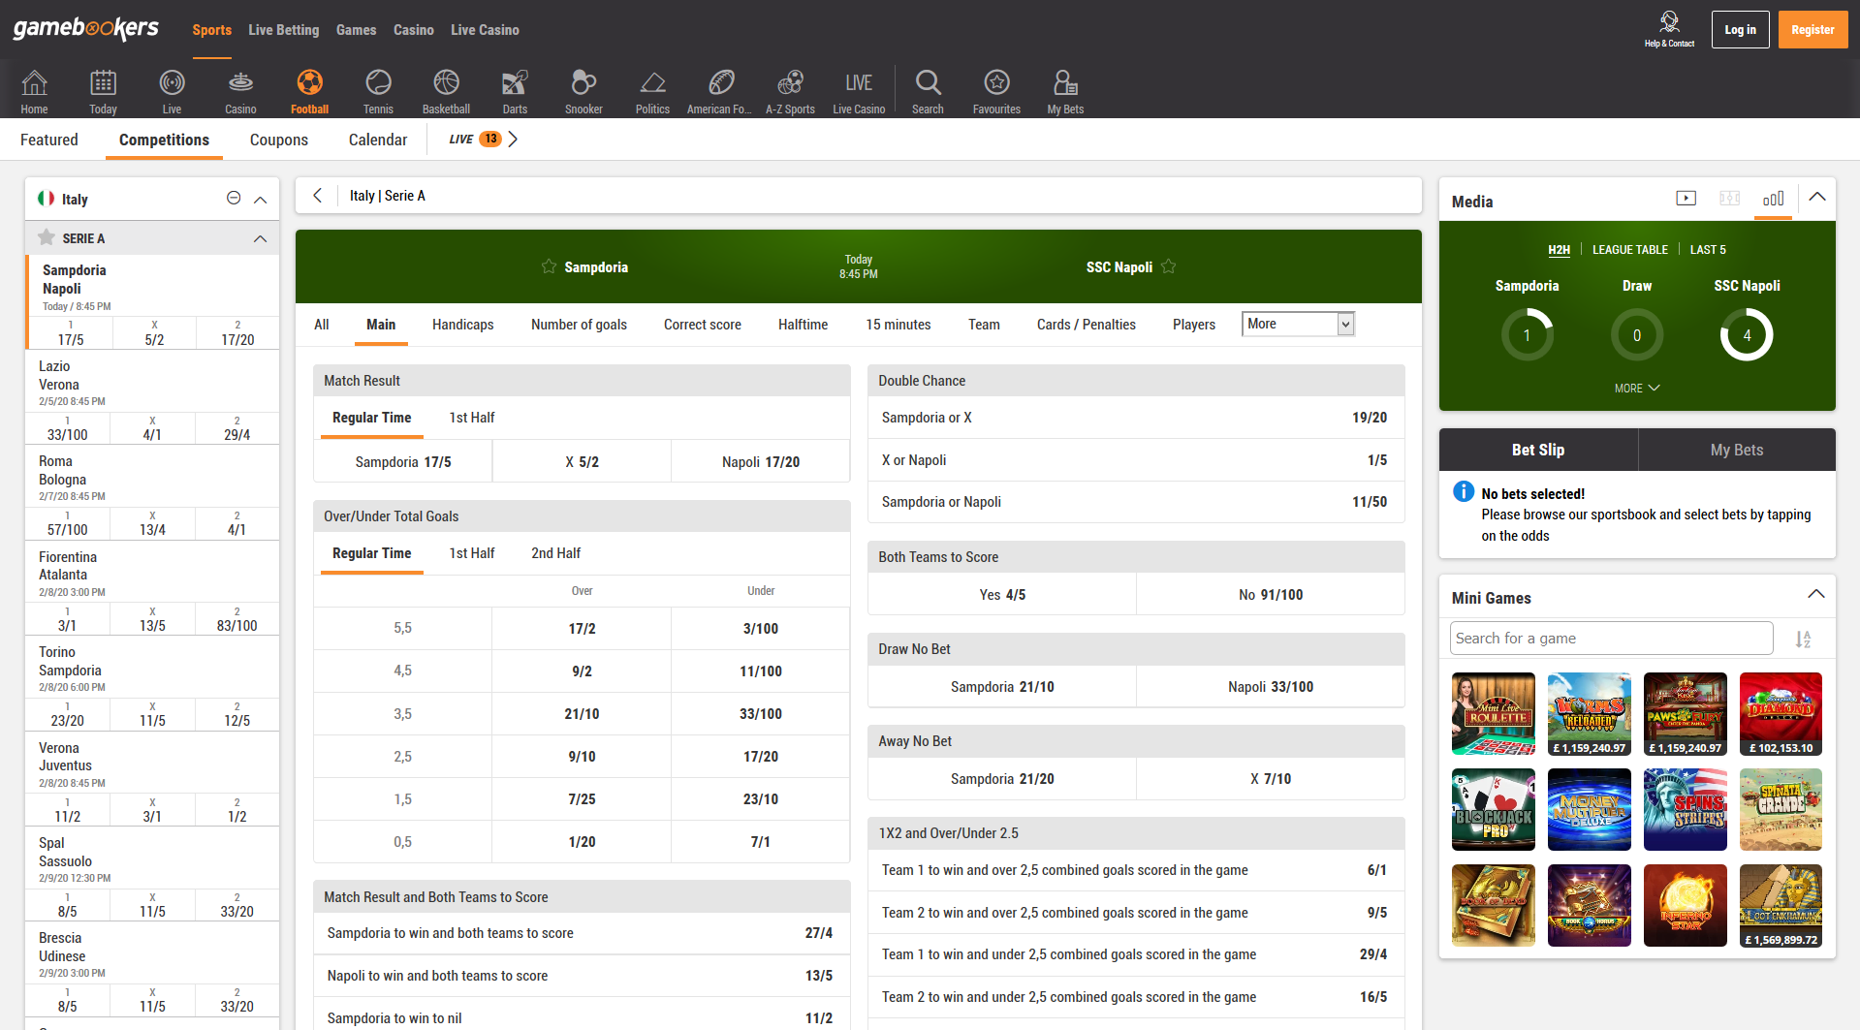Sort mini games alphabetically
Viewport: 1860px width, 1030px height.
click(x=1803, y=640)
